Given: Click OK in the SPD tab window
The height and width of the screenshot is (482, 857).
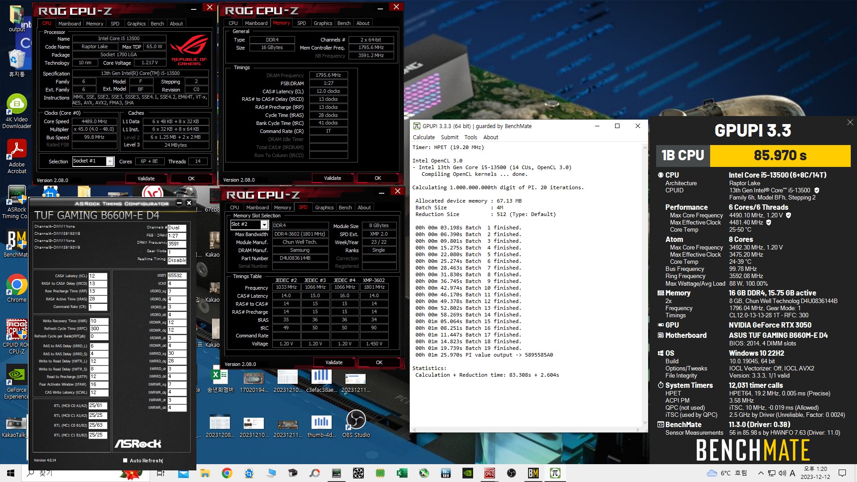Looking at the screenshot, I should [379, 362].
